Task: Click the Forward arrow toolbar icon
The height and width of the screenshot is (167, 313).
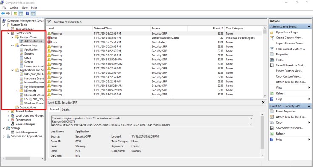Action: coord(8,13)
